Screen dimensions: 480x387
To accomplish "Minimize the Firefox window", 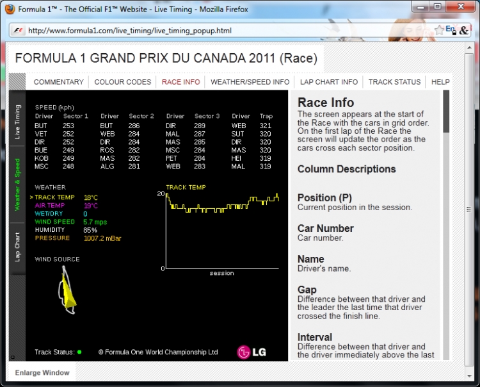I will 420,7.
